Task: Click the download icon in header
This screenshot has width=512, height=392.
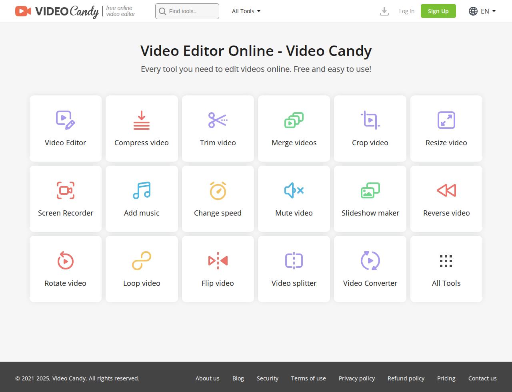Action: 384,11
